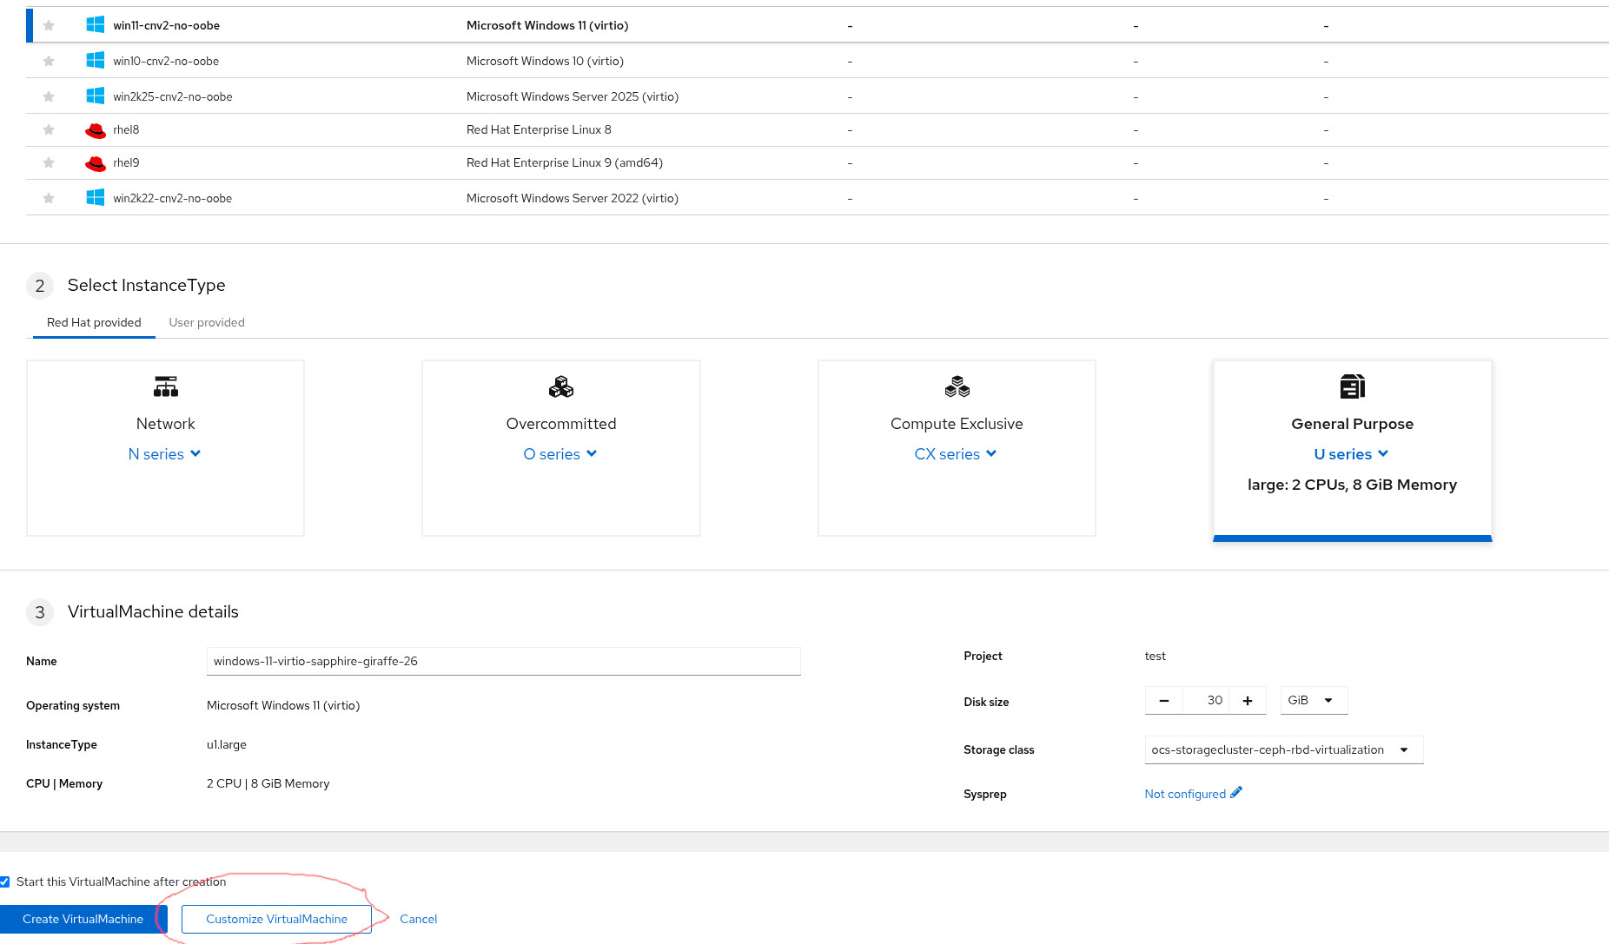
Task: Toggle favorite star for rhel8
Action: [x=49, y=129]
